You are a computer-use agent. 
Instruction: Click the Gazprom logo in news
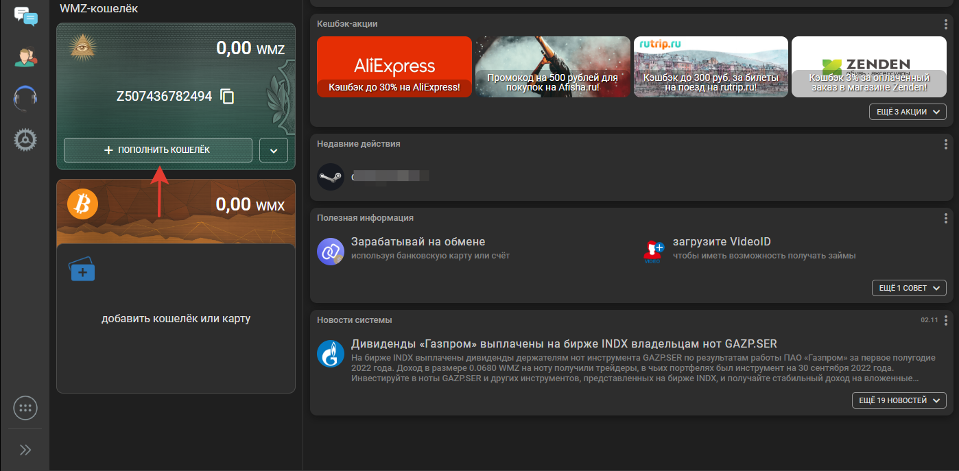pos(331,354)
